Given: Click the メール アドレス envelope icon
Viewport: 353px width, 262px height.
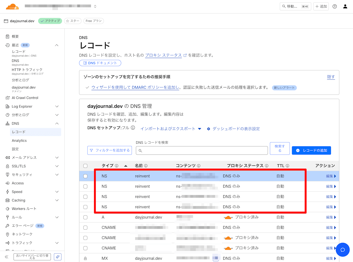Looking at the screenshot, I should coord(8,157).
